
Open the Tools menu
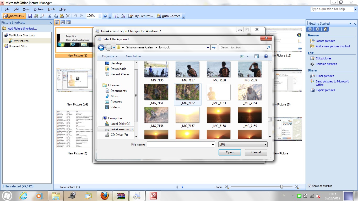51,9
